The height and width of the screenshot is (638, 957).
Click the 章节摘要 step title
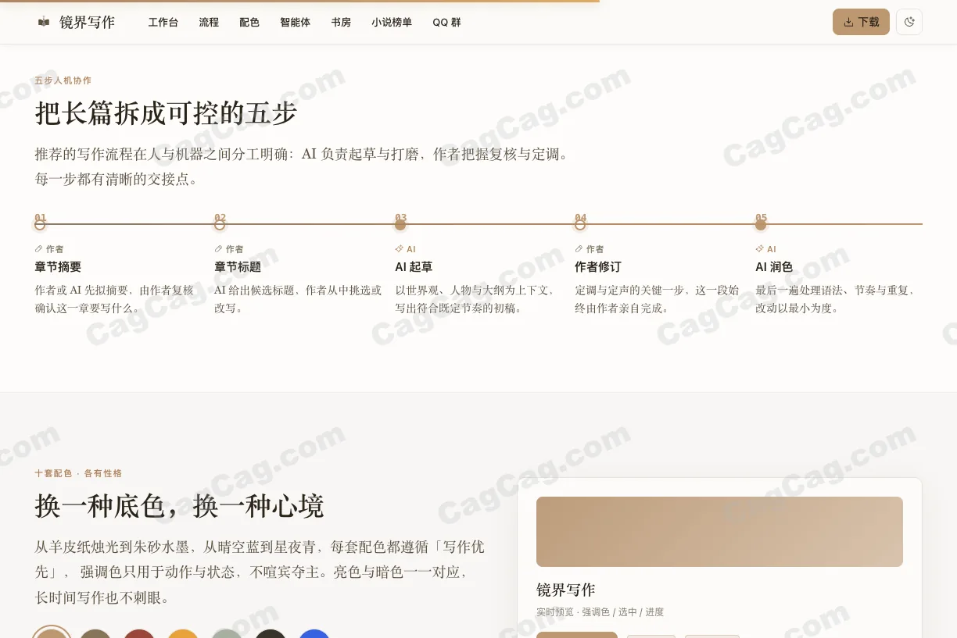(58, 267)
